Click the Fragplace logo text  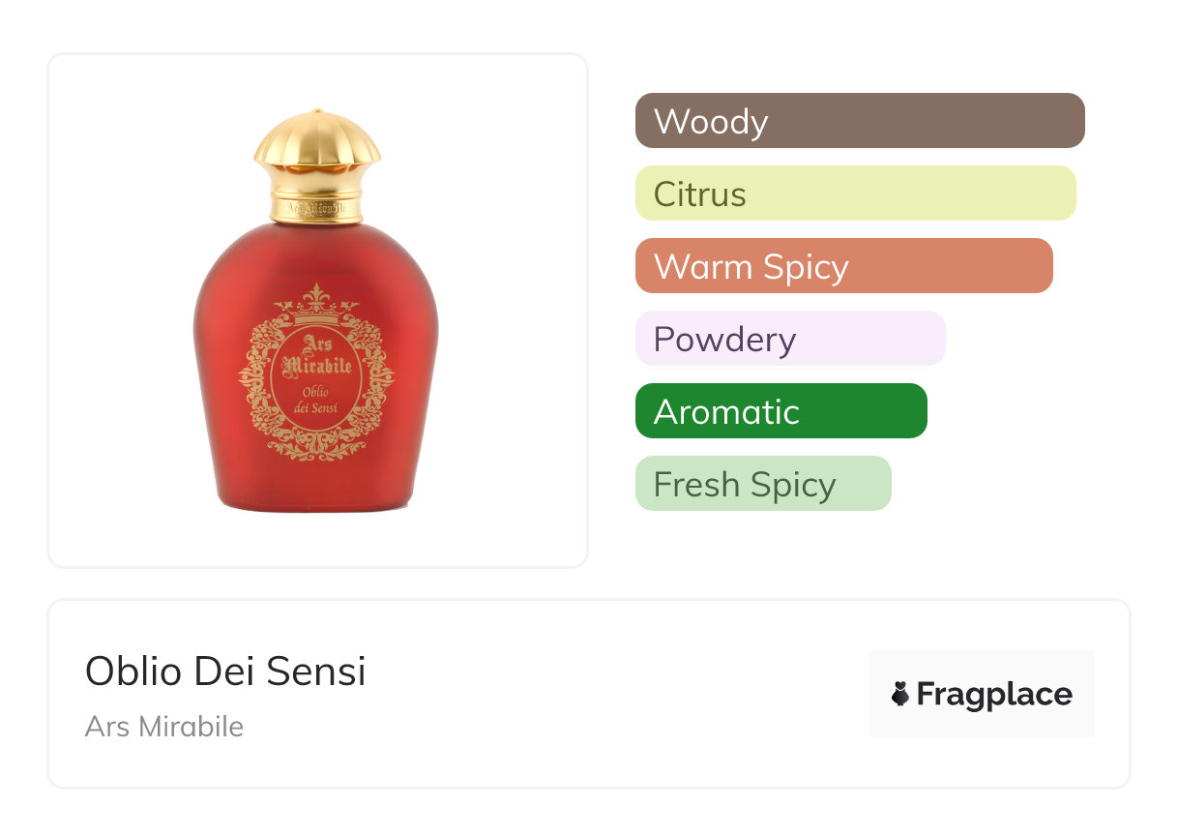(994, 694)
